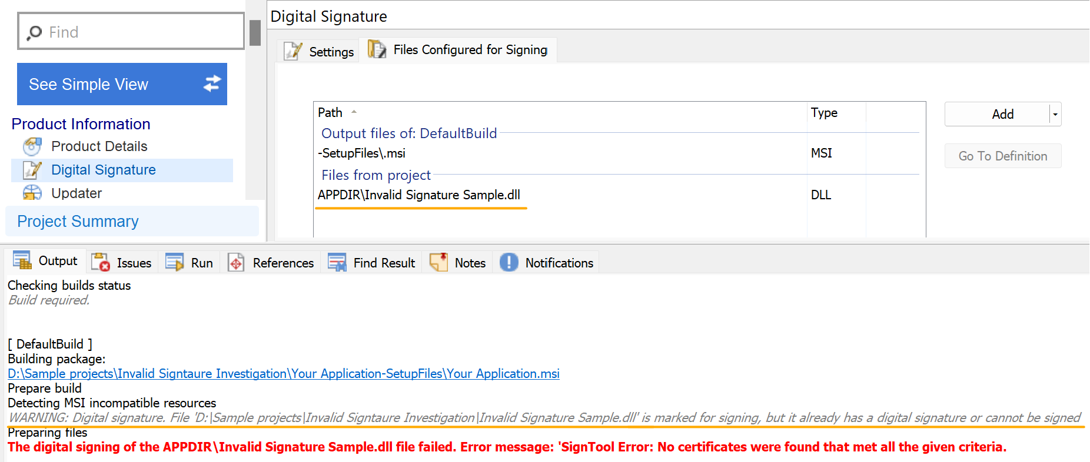Toggle layout with See Simple View

click(x=122, y=84)
